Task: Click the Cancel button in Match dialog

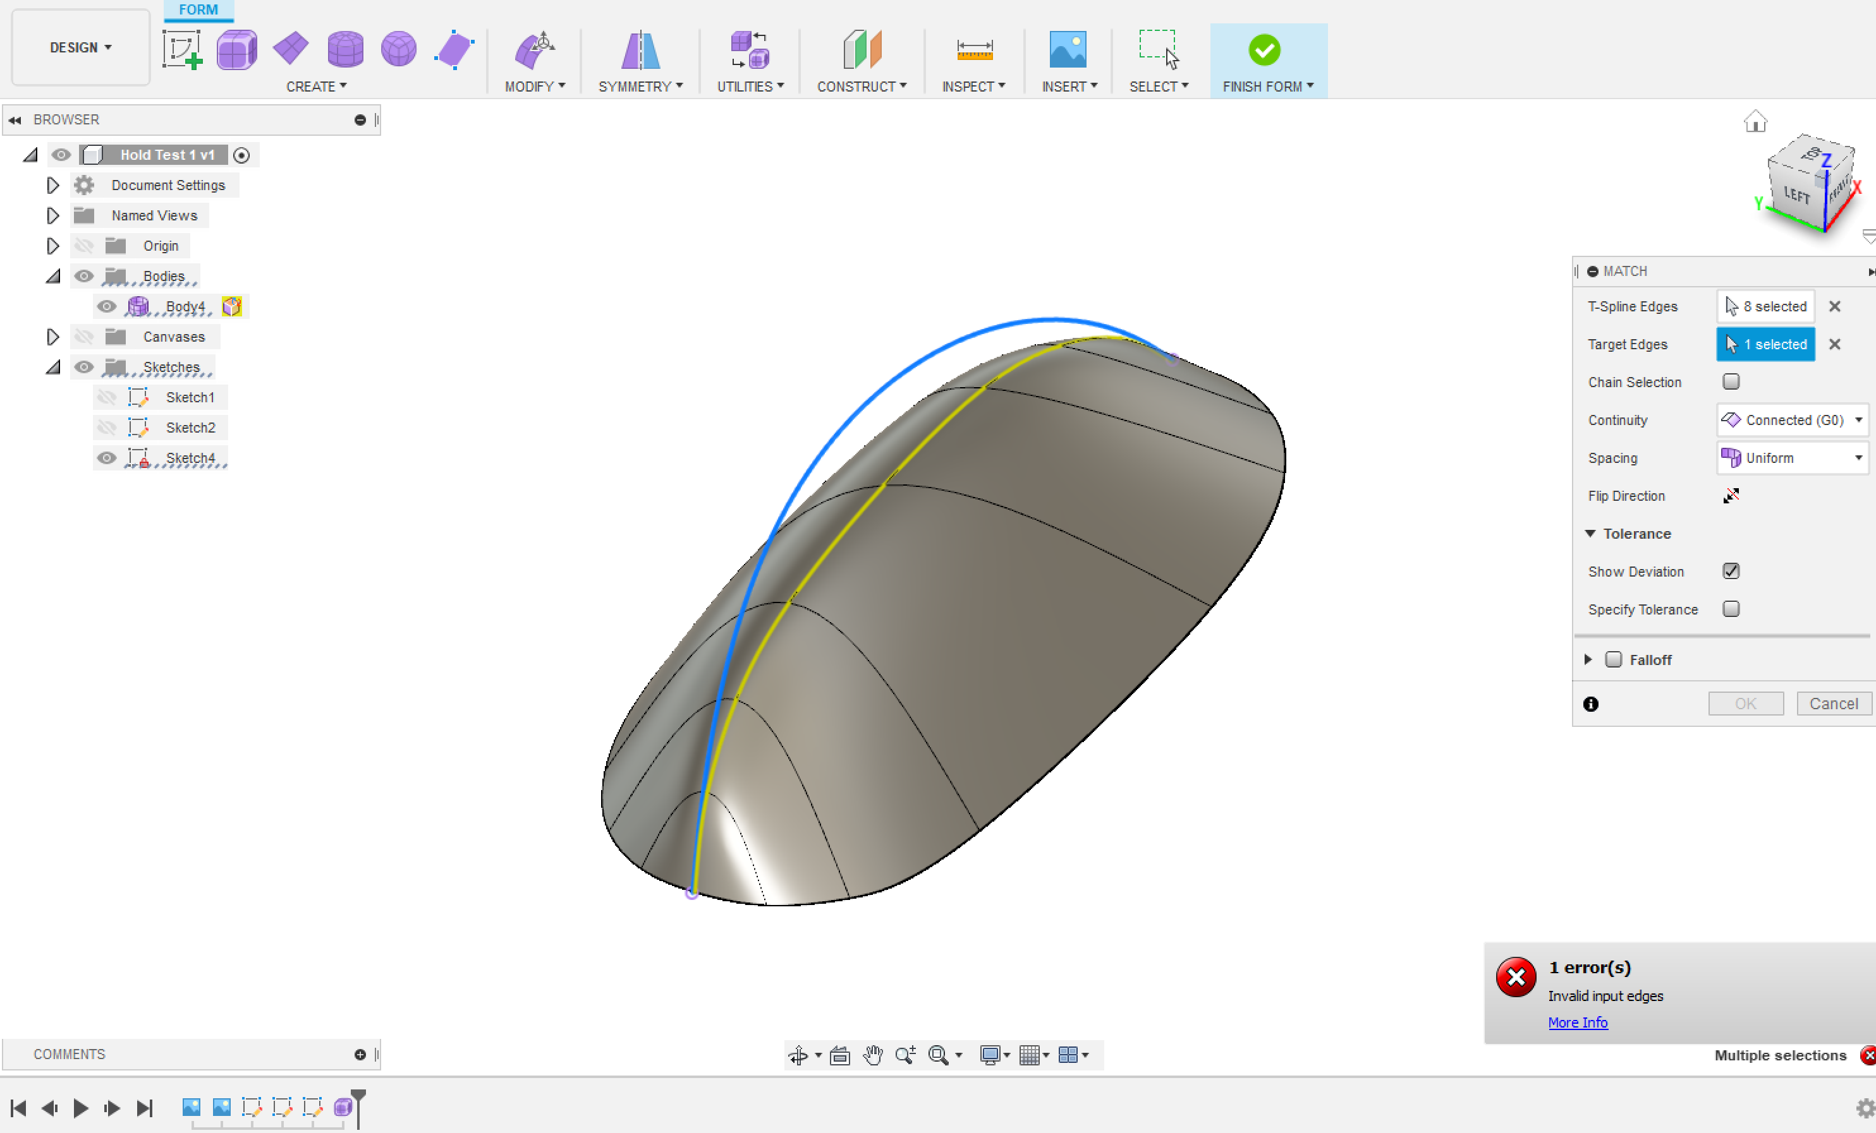Action: pyautogui.click(x=1832, y=704)
